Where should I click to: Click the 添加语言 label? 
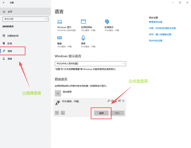coord(67,92)
